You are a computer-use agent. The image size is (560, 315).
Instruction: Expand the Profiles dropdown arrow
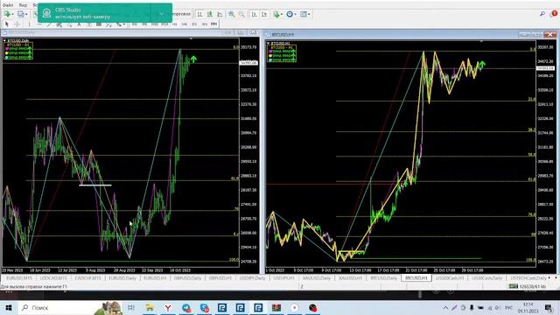pyautogui.click(x=26, y=14)
